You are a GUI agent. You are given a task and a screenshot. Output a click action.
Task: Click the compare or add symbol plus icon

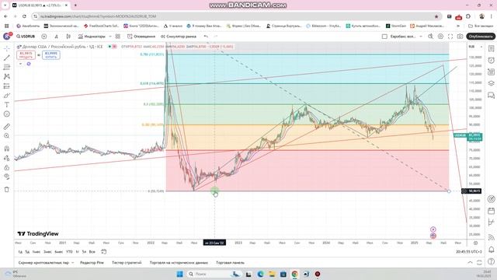tap(44, 37)
